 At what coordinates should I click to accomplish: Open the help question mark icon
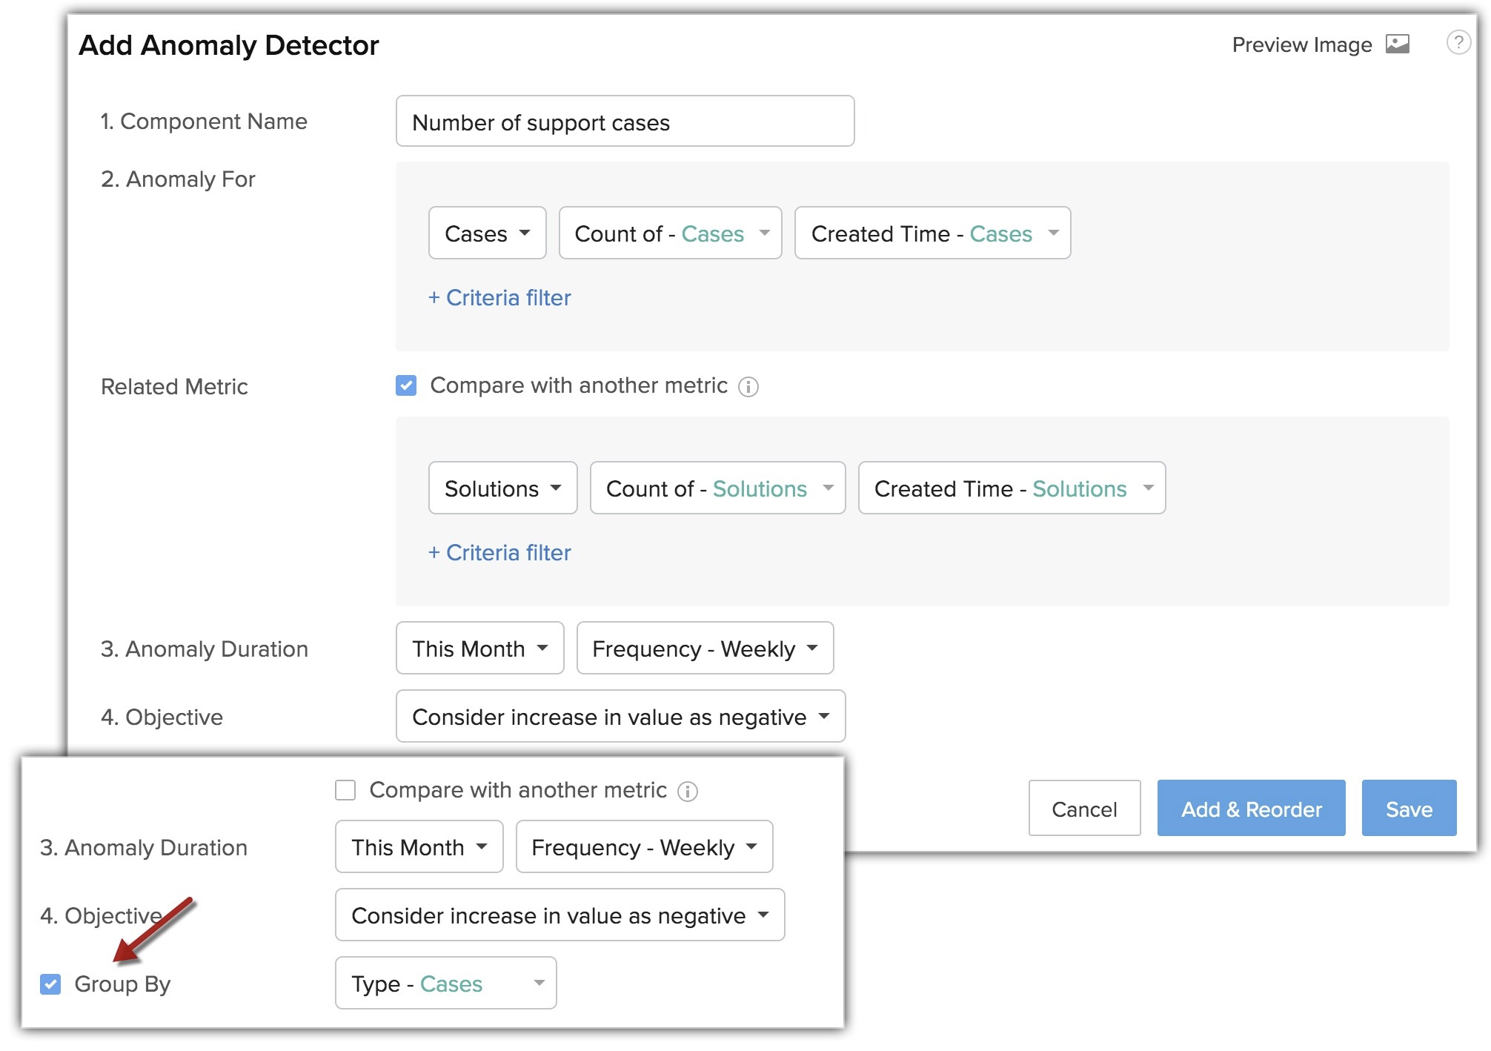[1458, 42]
